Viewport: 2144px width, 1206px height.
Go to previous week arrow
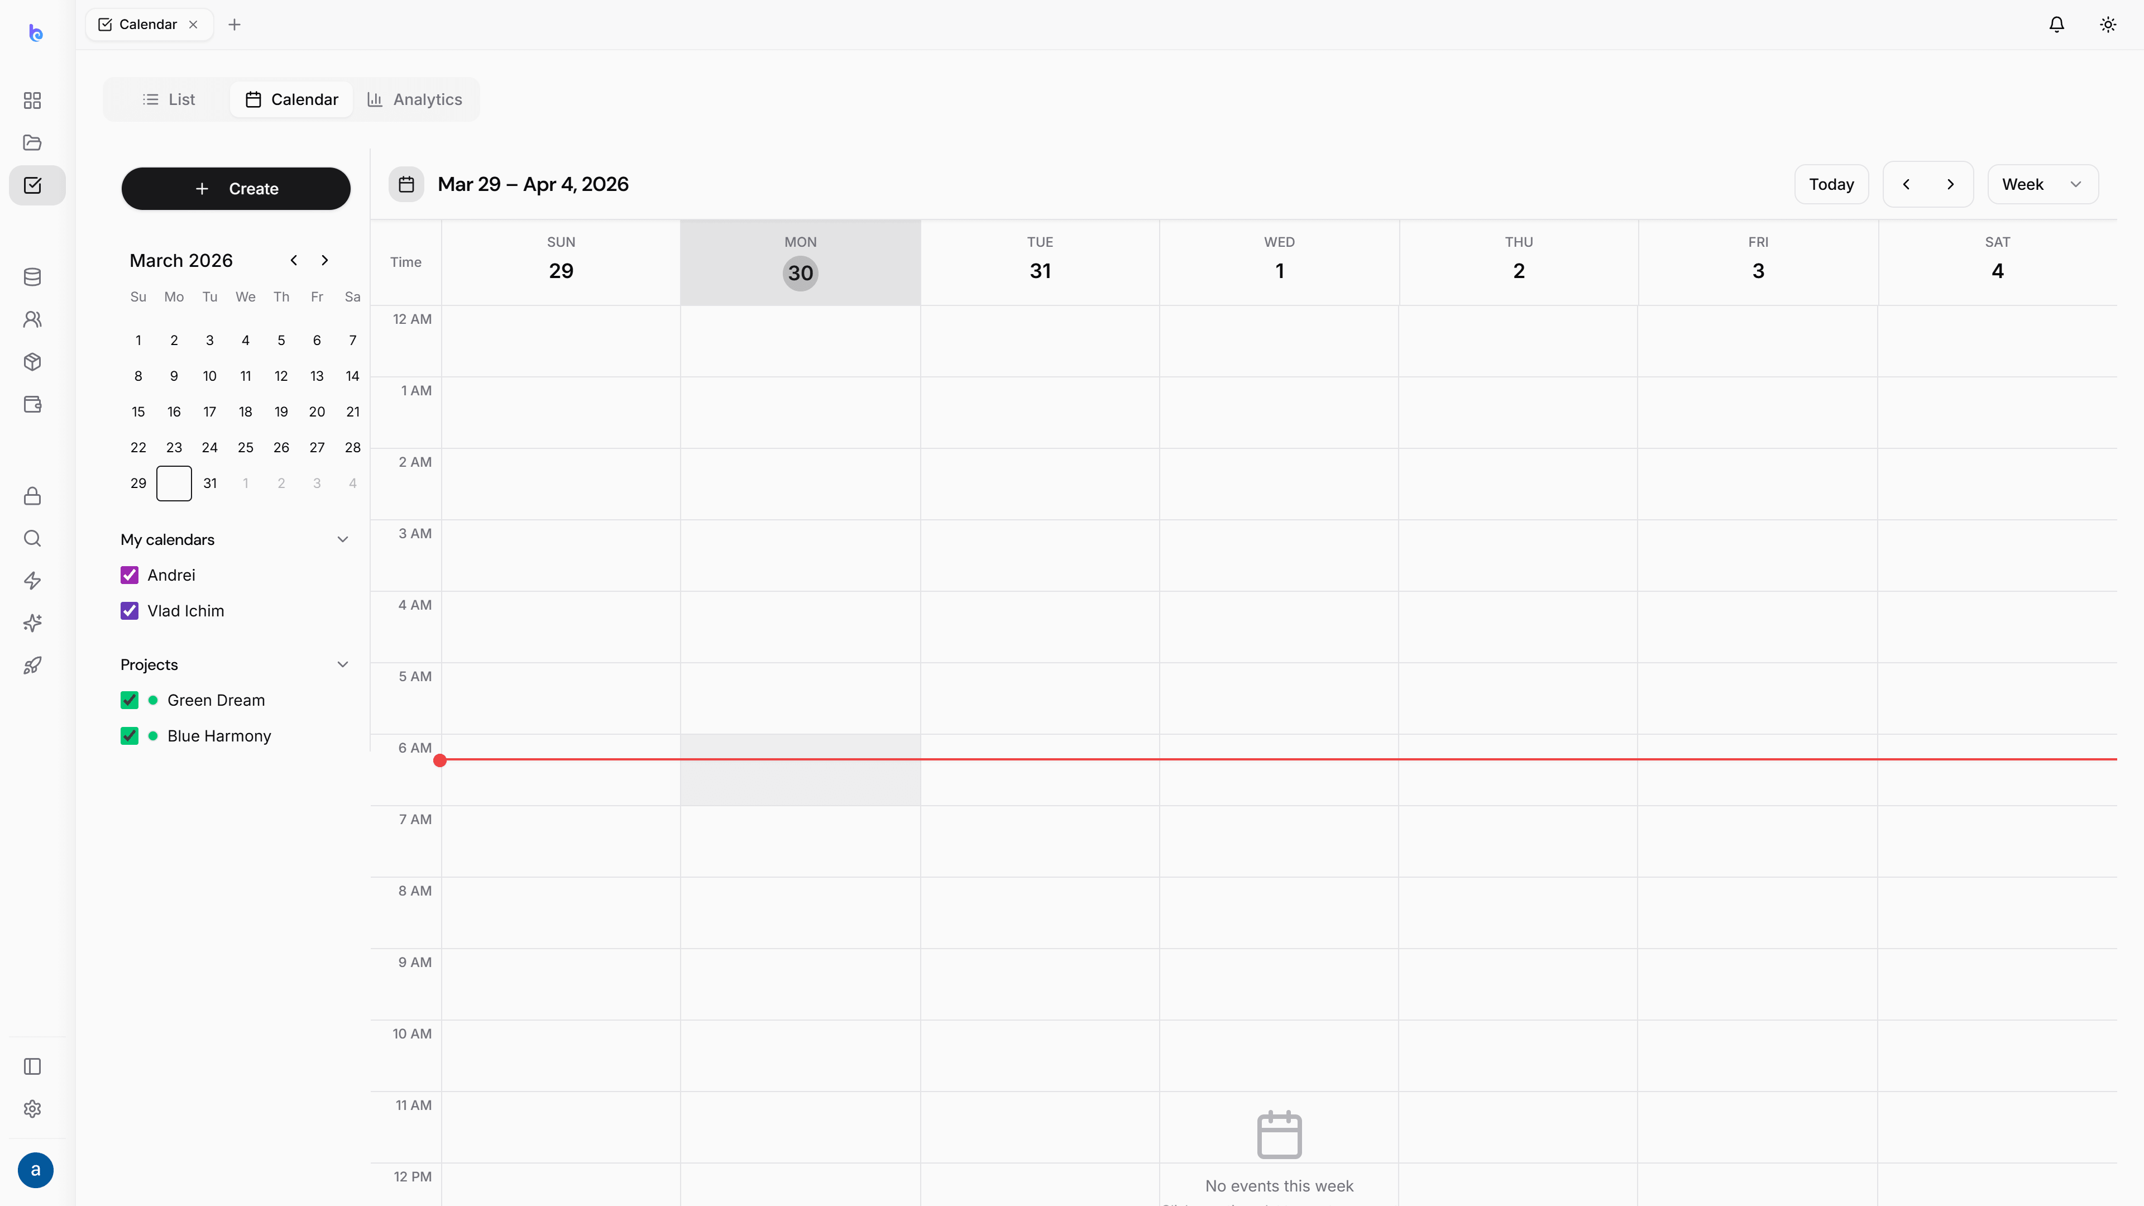pos(1906,184)
